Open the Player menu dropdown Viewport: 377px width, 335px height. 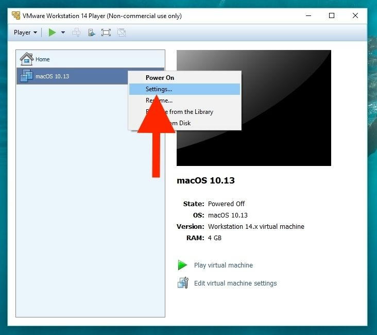(25, 32)
